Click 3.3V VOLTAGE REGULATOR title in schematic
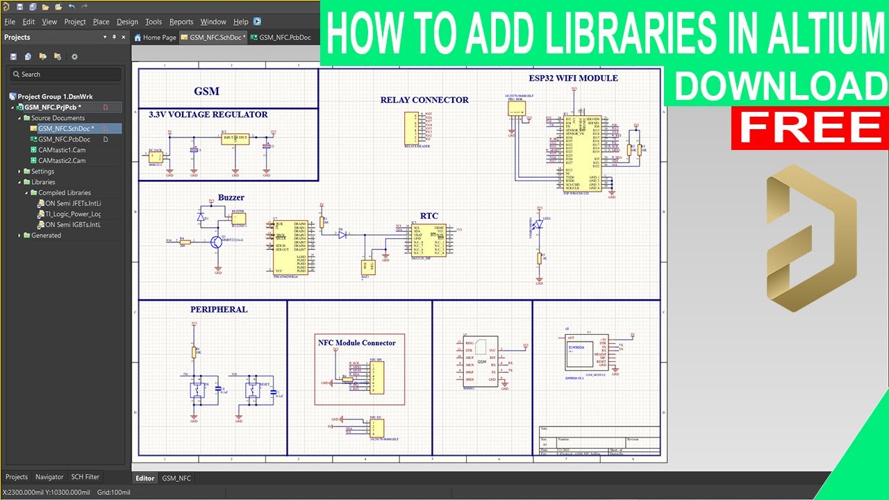The image size is (889, 500). pyautogui.click(x=208, y=115)
